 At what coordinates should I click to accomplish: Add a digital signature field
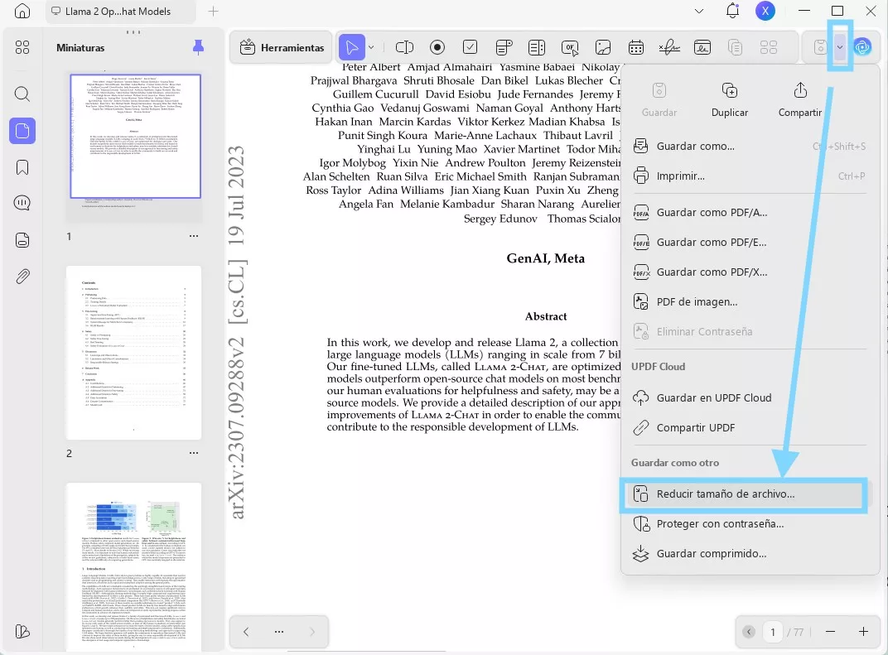pos(702,47)
